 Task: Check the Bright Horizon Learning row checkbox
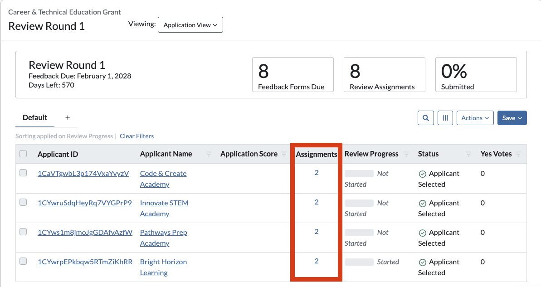23,261
